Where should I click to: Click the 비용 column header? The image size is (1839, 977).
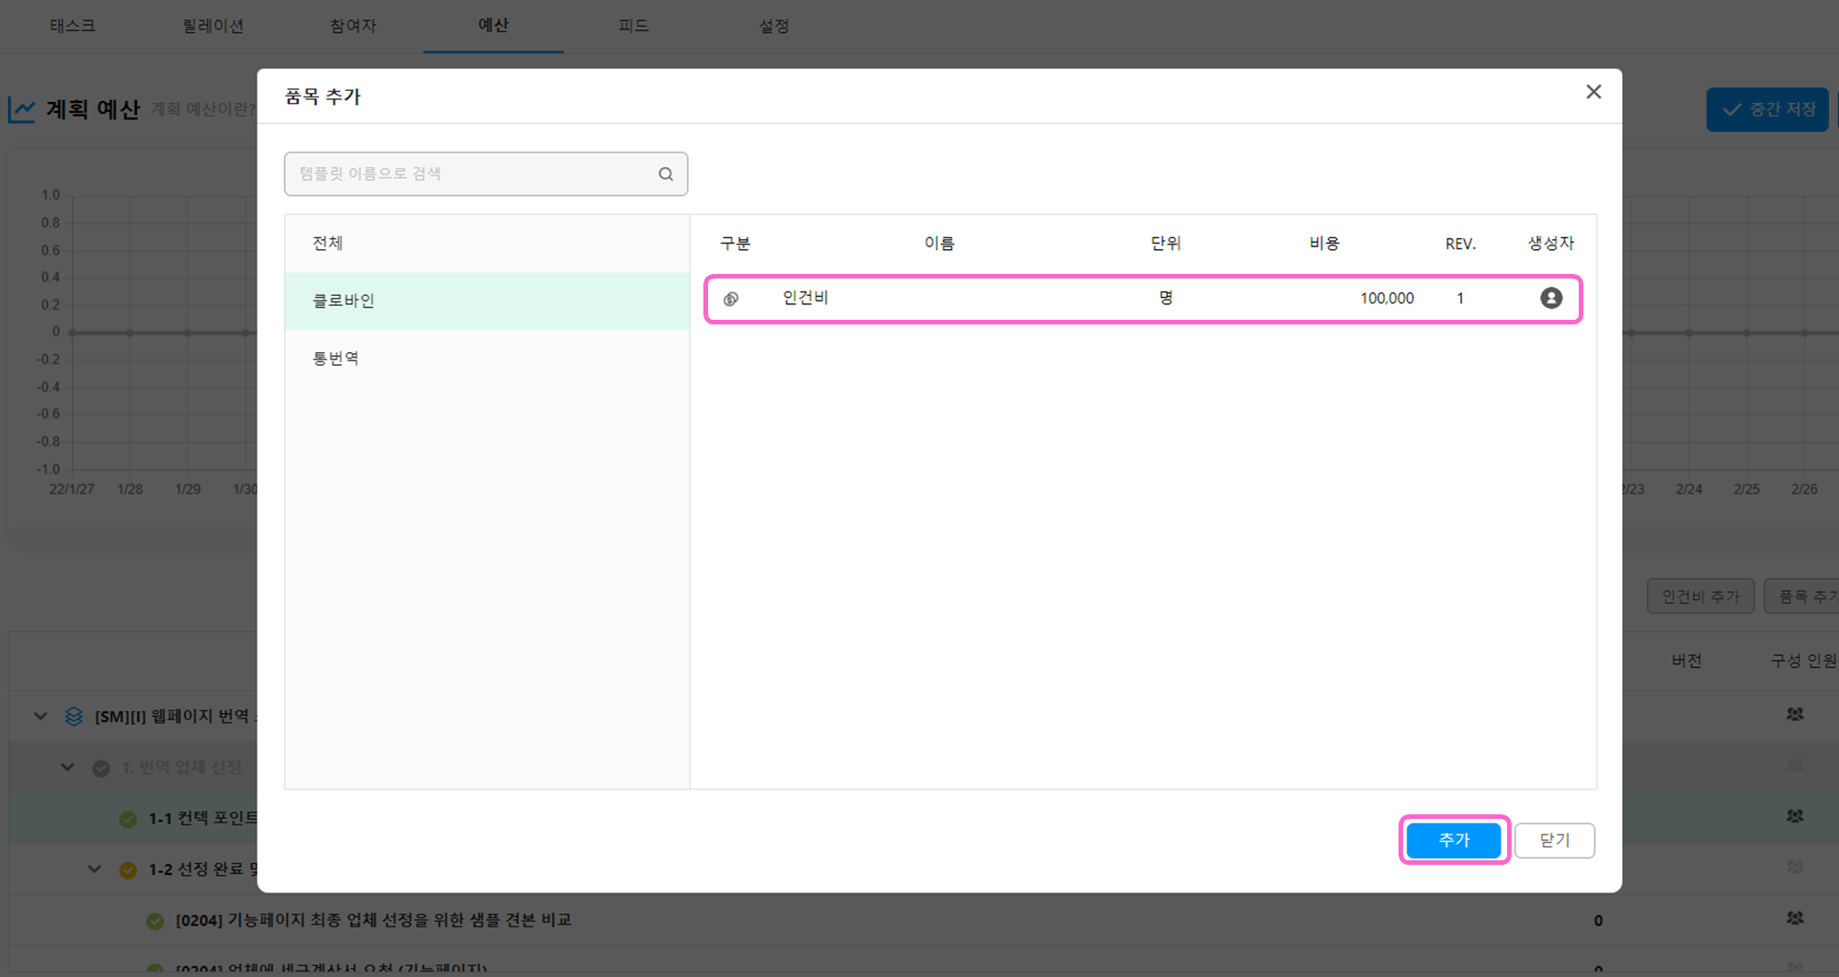(x=1325, y=244)
